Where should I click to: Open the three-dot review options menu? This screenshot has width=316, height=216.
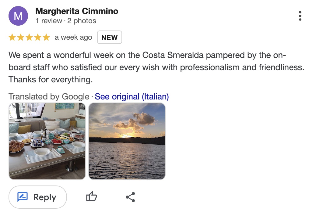300,16
